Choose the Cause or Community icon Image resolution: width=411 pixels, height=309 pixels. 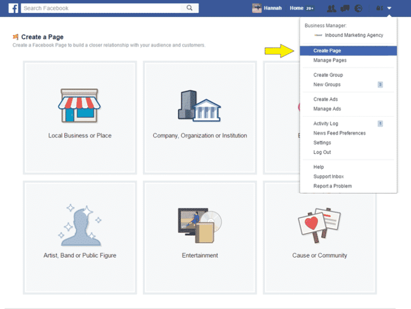point(319,225)
